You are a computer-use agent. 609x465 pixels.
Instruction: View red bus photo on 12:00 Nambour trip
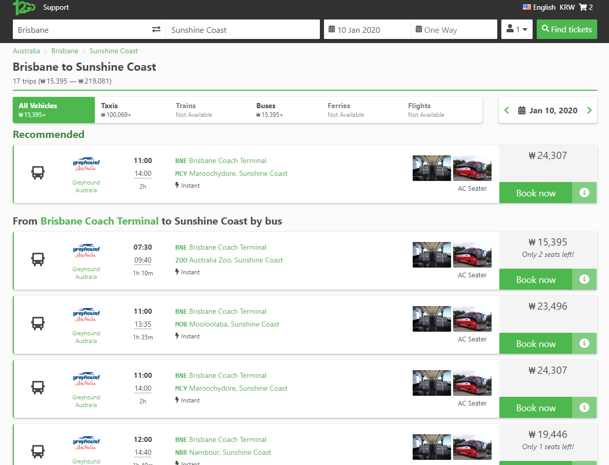coord(472,447)
